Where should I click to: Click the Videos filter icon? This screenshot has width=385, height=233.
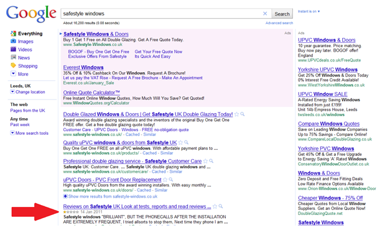pos(13,49)
